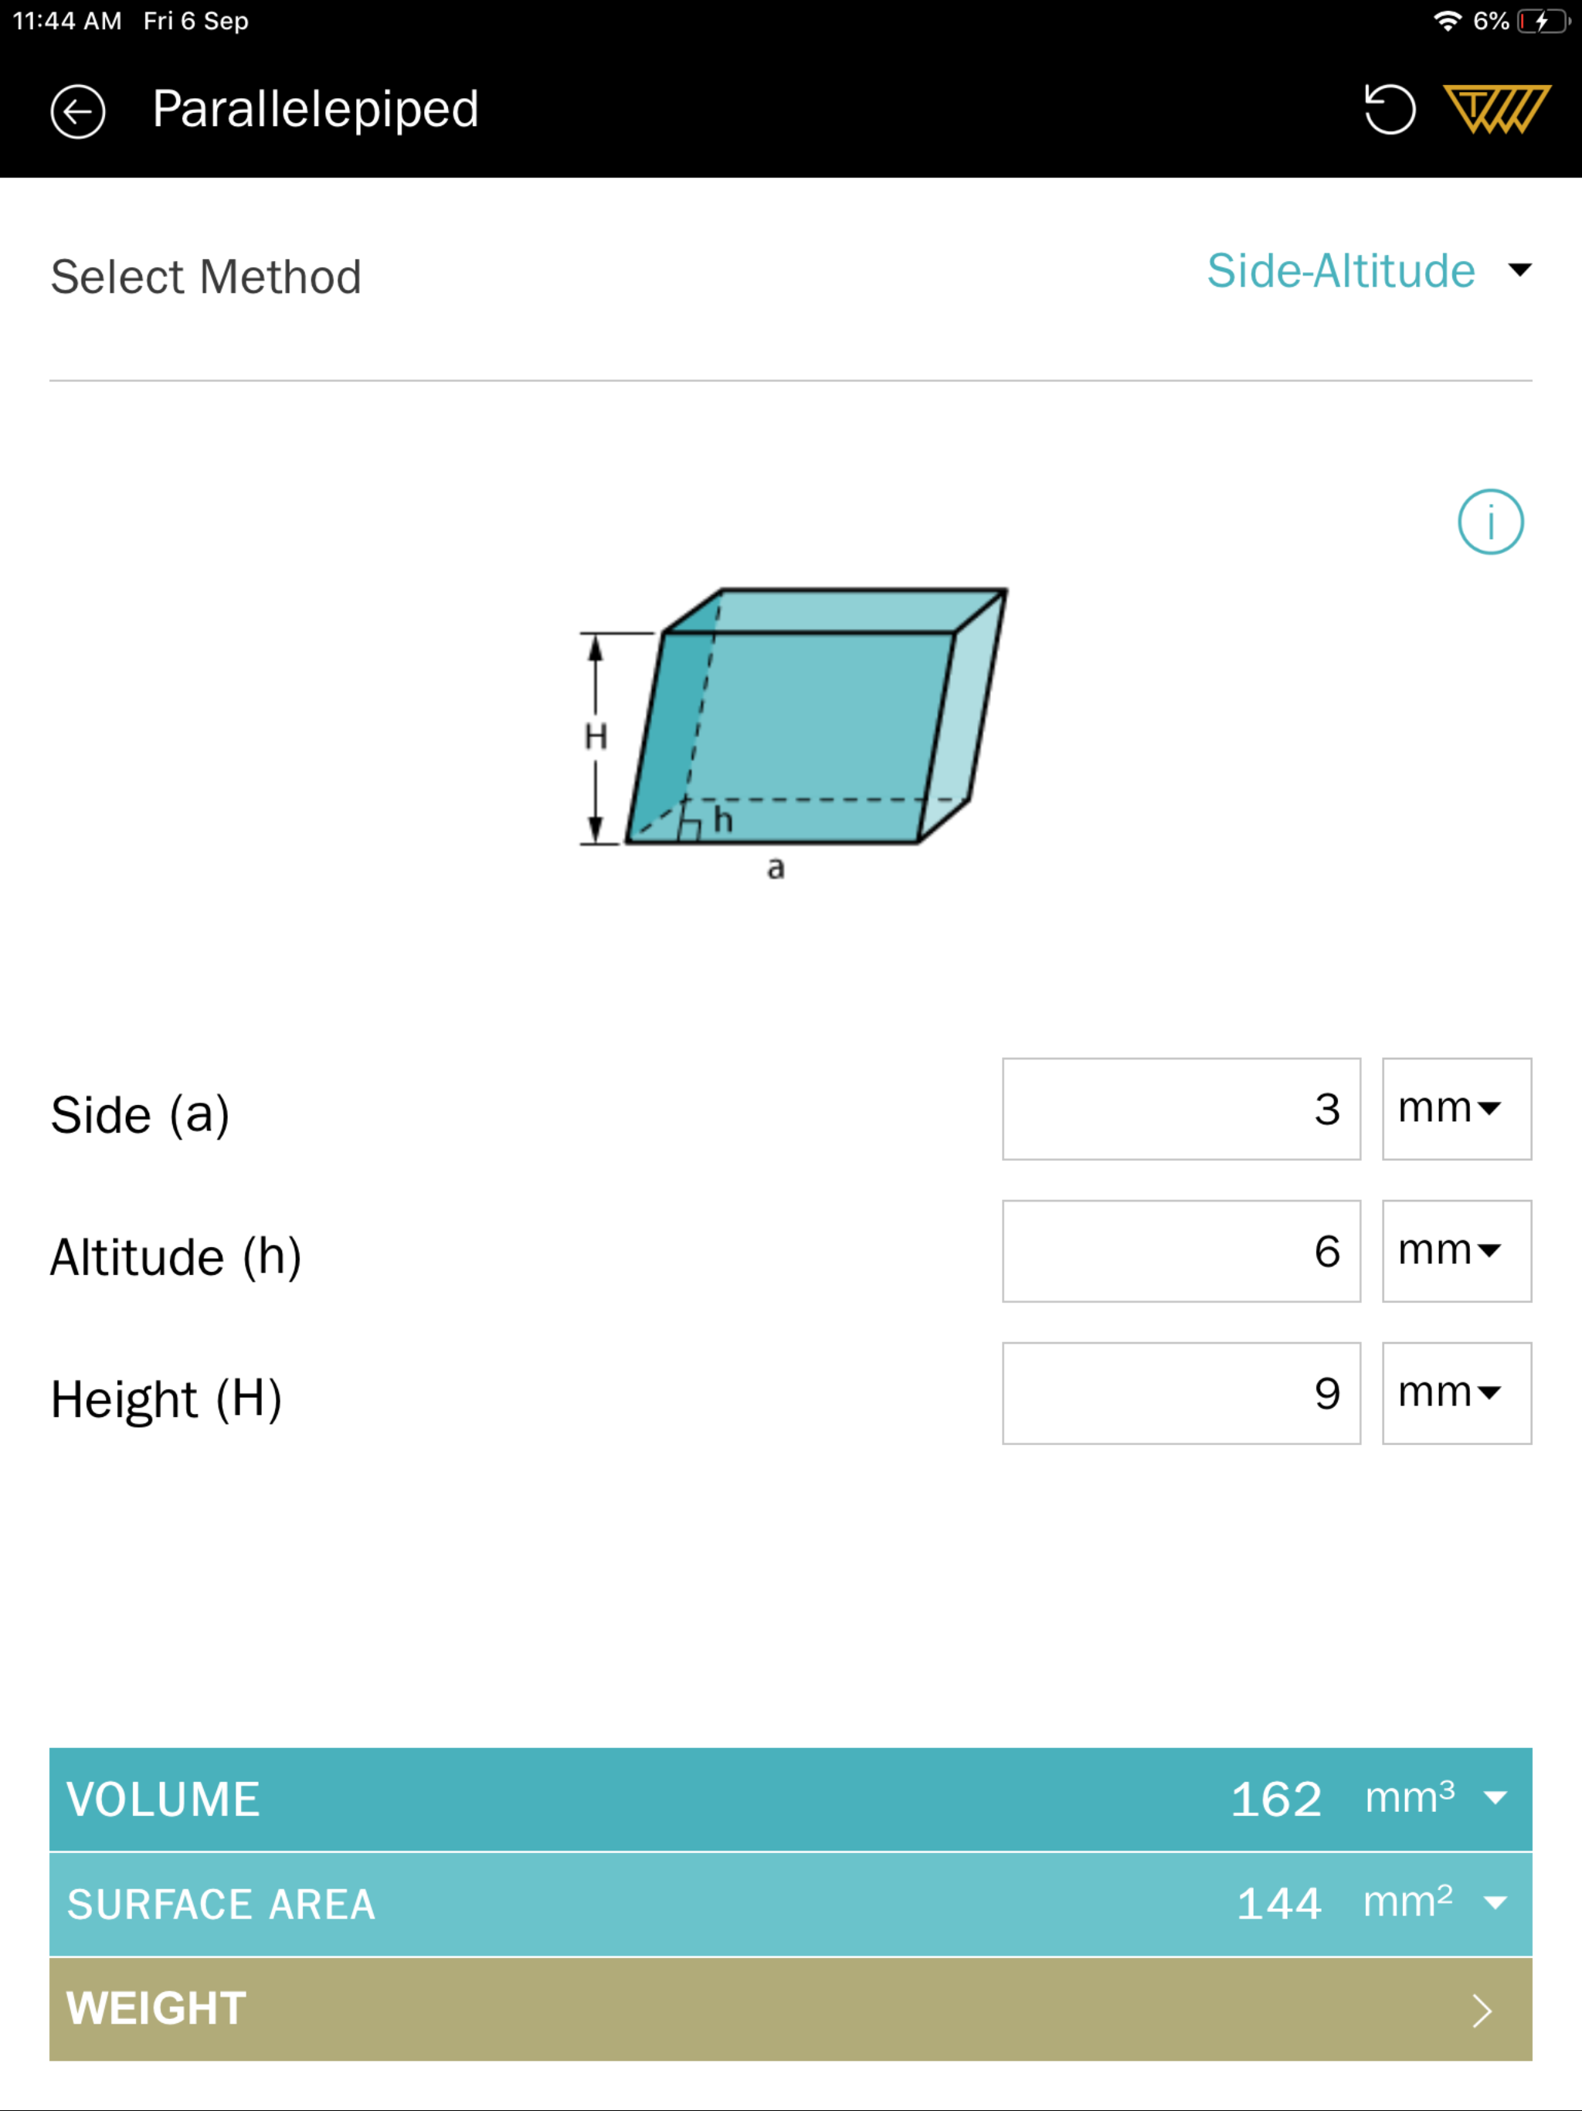Image resolution: width=1582 pixels, height=2111 pixels.
Task: Tap the info icon above the diagram
Action: pyautogui.click(x=1492, y=521)
